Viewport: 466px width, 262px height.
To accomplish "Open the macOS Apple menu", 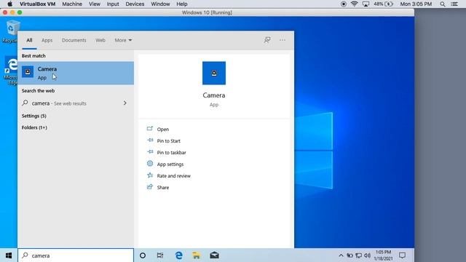I will click(x=9, y=4).
